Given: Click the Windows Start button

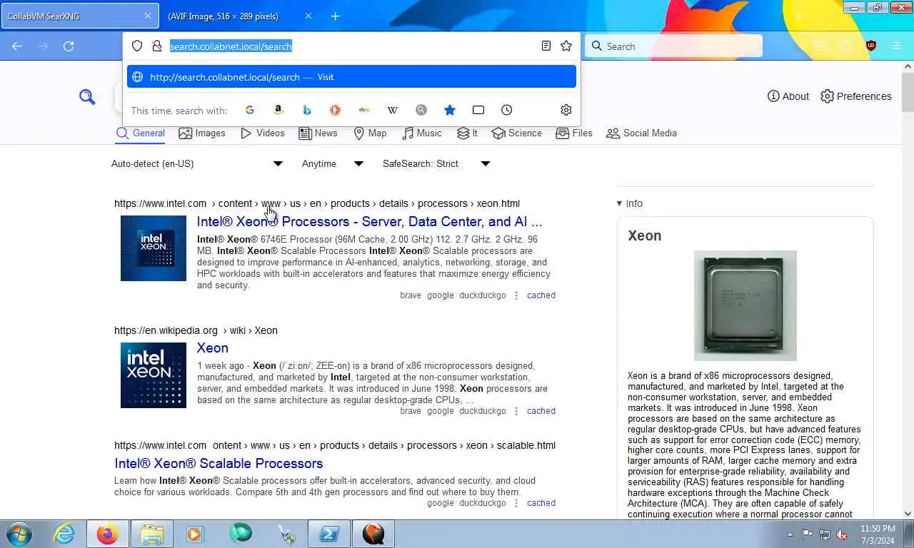Looking at the screenshot, I should pos(19,534).
